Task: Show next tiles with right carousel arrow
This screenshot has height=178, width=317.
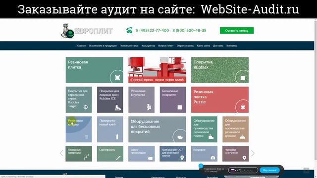Action: pyautogui.click(x=253, y=153)
